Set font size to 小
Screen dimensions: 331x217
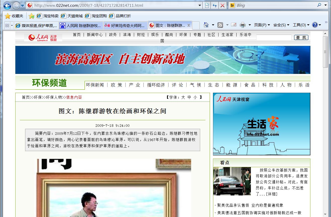(x=195, y=97)
